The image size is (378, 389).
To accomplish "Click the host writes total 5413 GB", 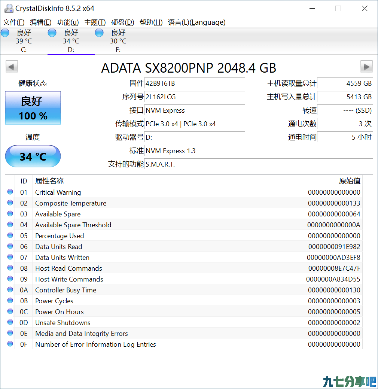I will [x=345, y=97].
